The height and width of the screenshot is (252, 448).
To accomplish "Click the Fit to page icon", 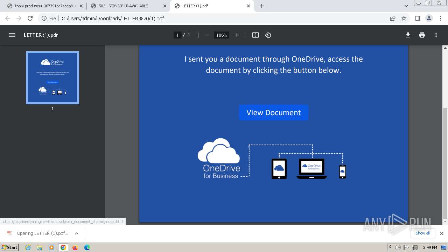I will point(255,35).
